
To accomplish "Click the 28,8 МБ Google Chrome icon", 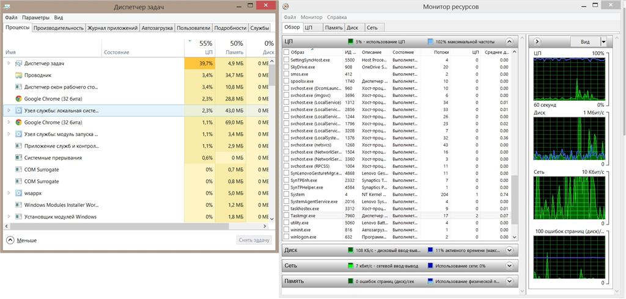I will pyautogui.click(x=18, y=98).
